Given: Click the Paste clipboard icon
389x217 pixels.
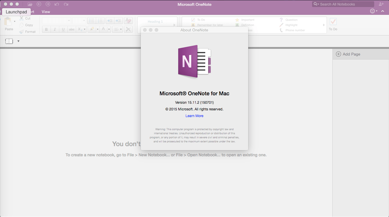Looking at the screenshot, I should (x=8, y=21).
